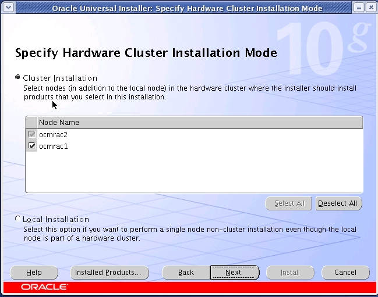Screen dimensions: 378x297
Task: Toggle the ocmrac1 node checkbox
Action: click(32, 146)
